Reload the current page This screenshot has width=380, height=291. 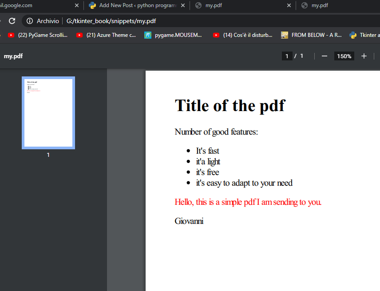[12, 20]
